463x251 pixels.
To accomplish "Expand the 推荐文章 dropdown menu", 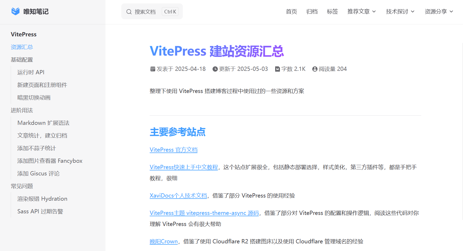I will tap(361, 12).
